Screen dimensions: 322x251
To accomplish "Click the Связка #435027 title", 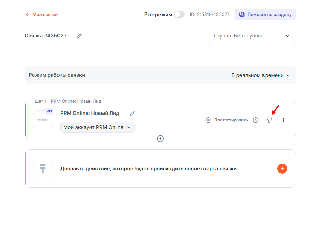I will click(x=46, y=36).
